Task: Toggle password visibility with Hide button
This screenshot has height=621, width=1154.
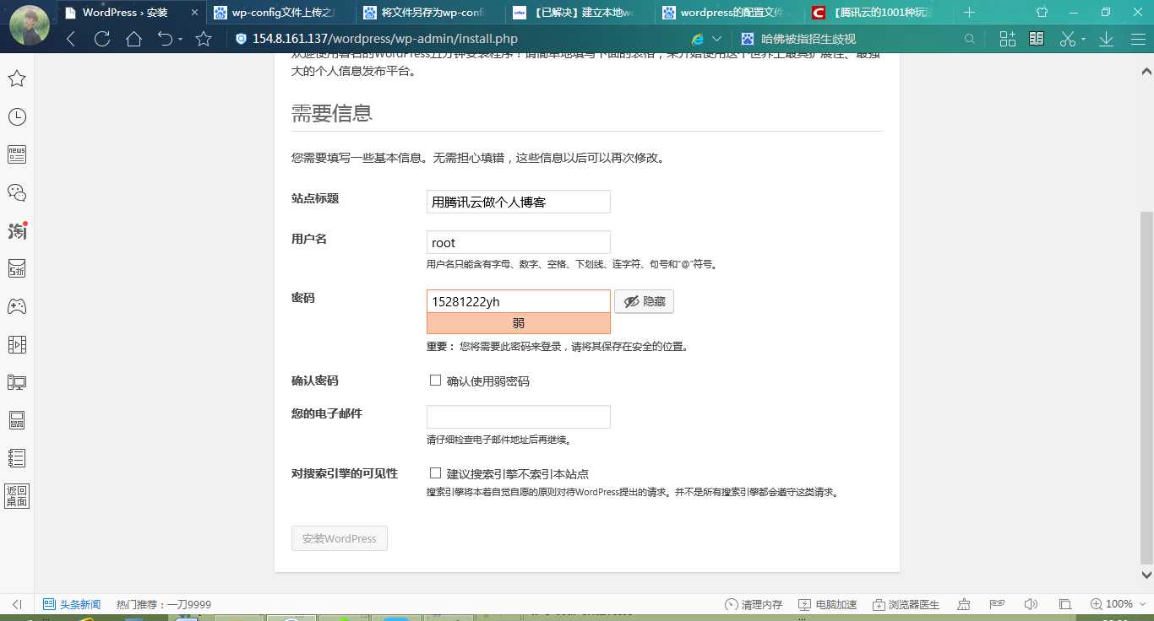Action: click(x=644, y=301)
